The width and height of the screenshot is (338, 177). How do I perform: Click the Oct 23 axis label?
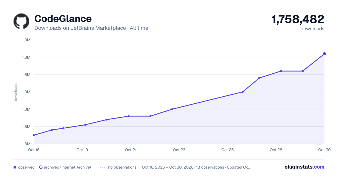[179, 150]
